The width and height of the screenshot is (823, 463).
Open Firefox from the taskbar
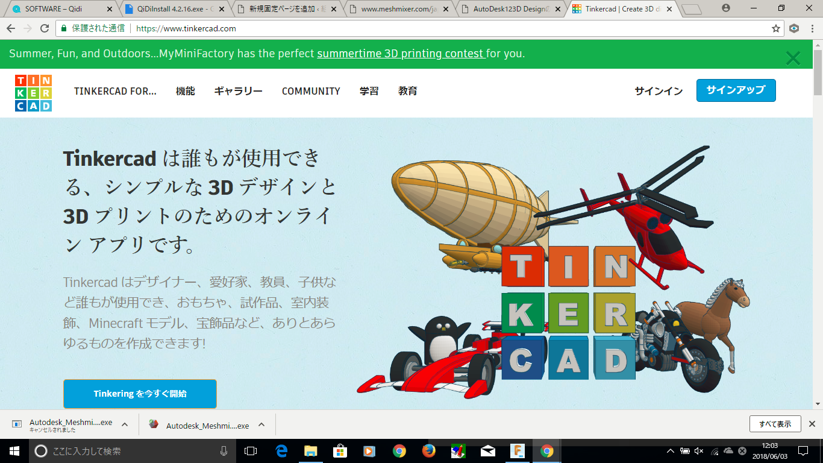[428, 451]
